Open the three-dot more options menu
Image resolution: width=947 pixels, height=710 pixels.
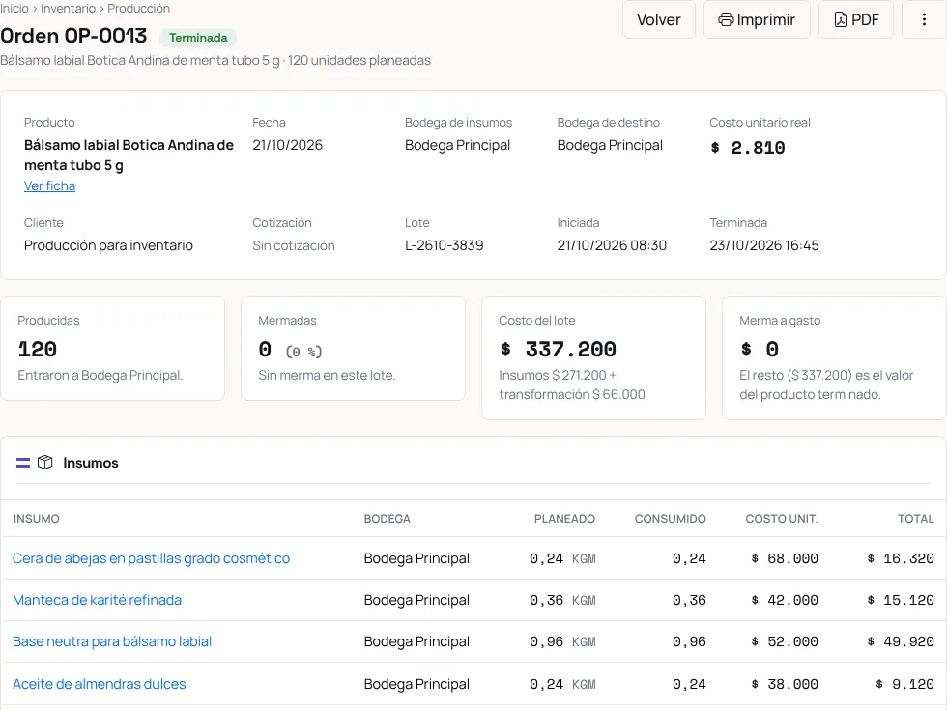pyautogui.click(x=924, y=20)
